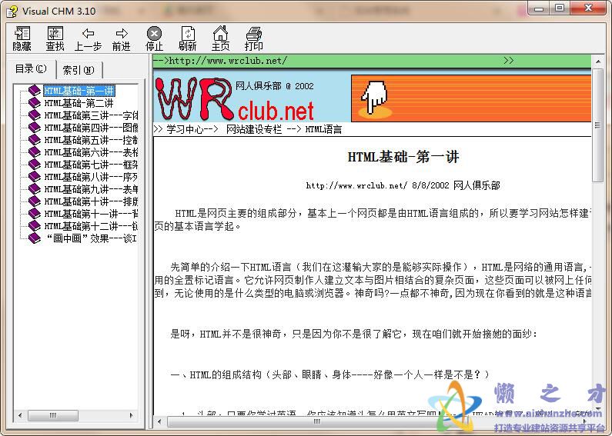
Task: Click tree panel scroll right arrow
Action: point(132,415)
